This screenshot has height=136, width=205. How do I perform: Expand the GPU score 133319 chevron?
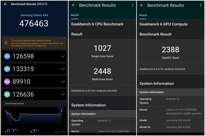point(63,69)
